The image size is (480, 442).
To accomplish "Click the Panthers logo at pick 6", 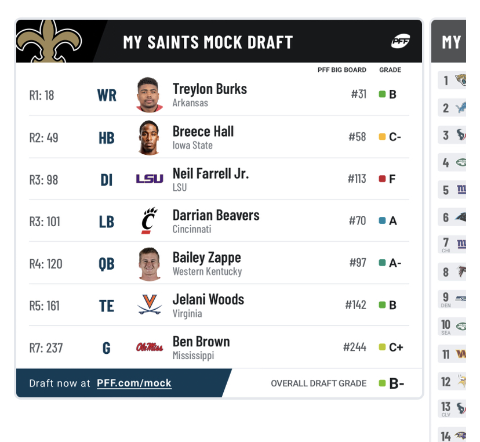I will 461,217.
